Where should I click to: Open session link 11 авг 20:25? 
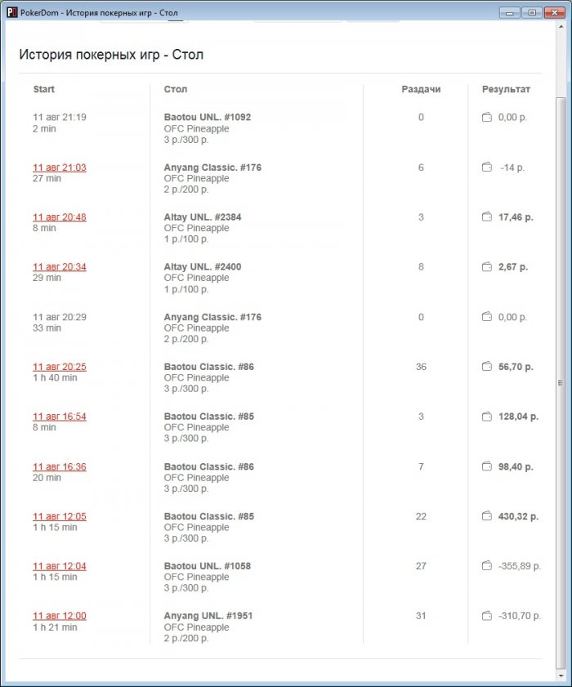(x=59, y=367)
